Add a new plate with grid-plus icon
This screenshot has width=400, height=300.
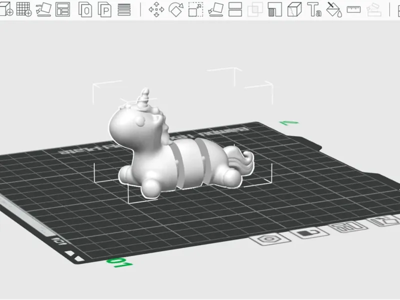(x=23, y=9)
